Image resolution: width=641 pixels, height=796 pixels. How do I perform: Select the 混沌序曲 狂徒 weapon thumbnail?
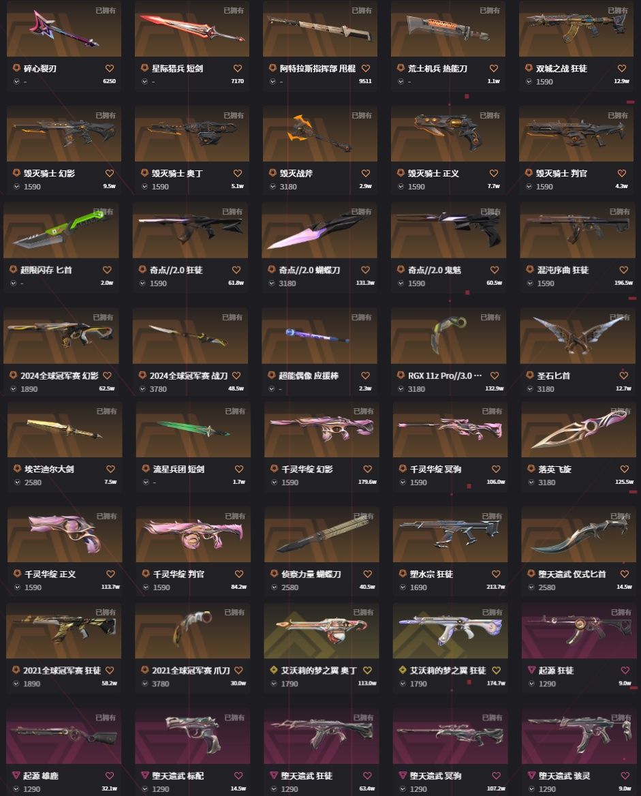point(578,230)
